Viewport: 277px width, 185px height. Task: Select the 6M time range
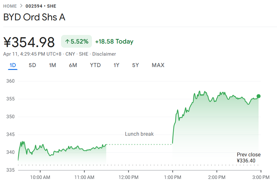[x=73, y=65]
